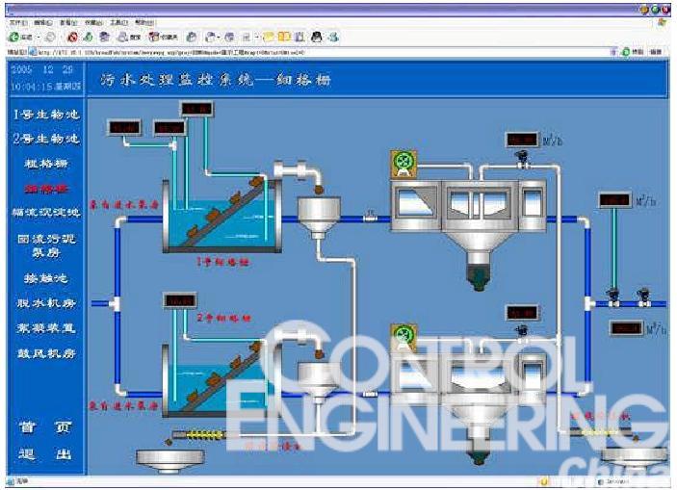Click the browser Forward arrow button
Viewport: 677px width, 490px height.
point(50,38)
